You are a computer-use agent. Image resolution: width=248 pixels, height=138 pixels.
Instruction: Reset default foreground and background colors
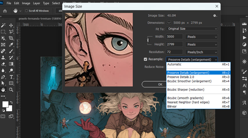point(3,110)
